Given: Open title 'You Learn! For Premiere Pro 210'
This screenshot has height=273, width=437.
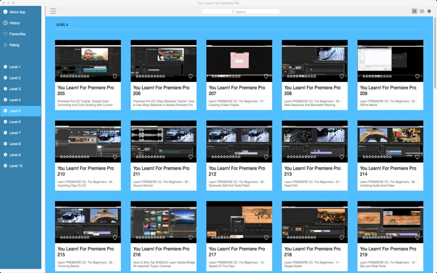Looking at the screenshot, I should [86, 171].
